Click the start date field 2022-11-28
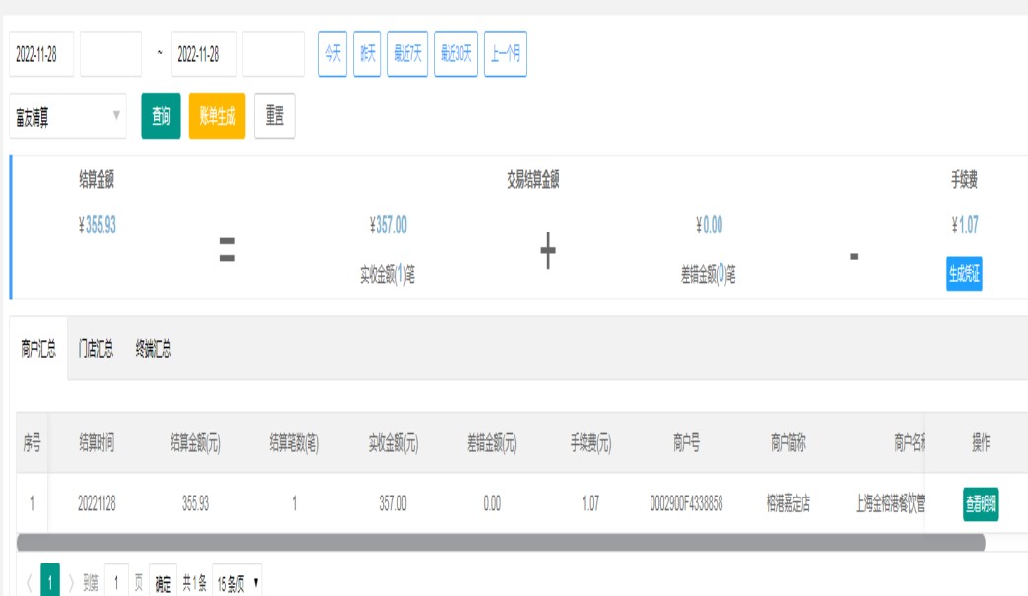Viewport: 1028px width, 596px height. [41, 54]
